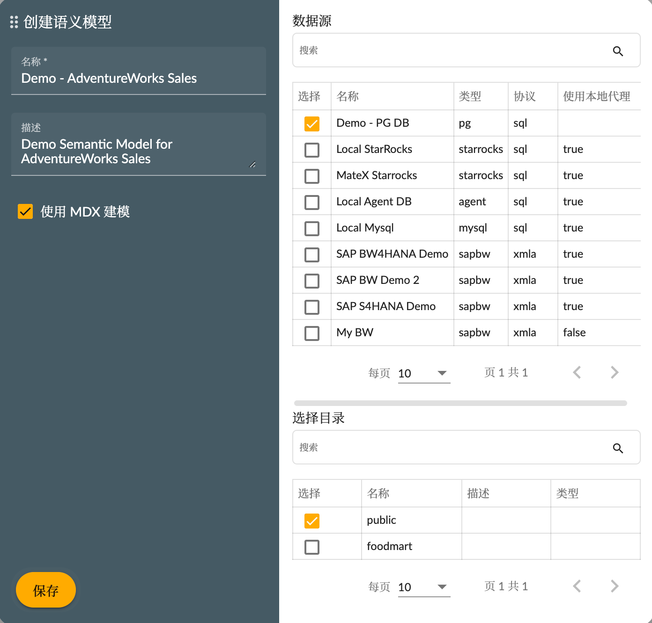
Task: Click the 名称 input field
Action: [x=138, y=78]
